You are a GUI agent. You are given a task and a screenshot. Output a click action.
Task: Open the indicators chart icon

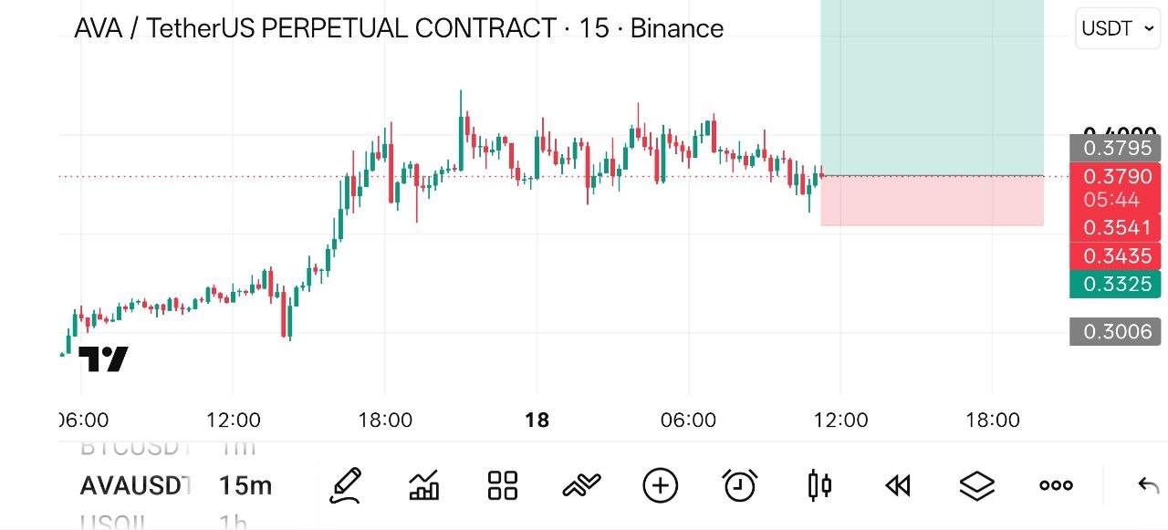coord(424,485)
